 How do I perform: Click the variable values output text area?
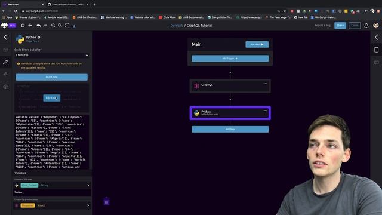(52, 142)
